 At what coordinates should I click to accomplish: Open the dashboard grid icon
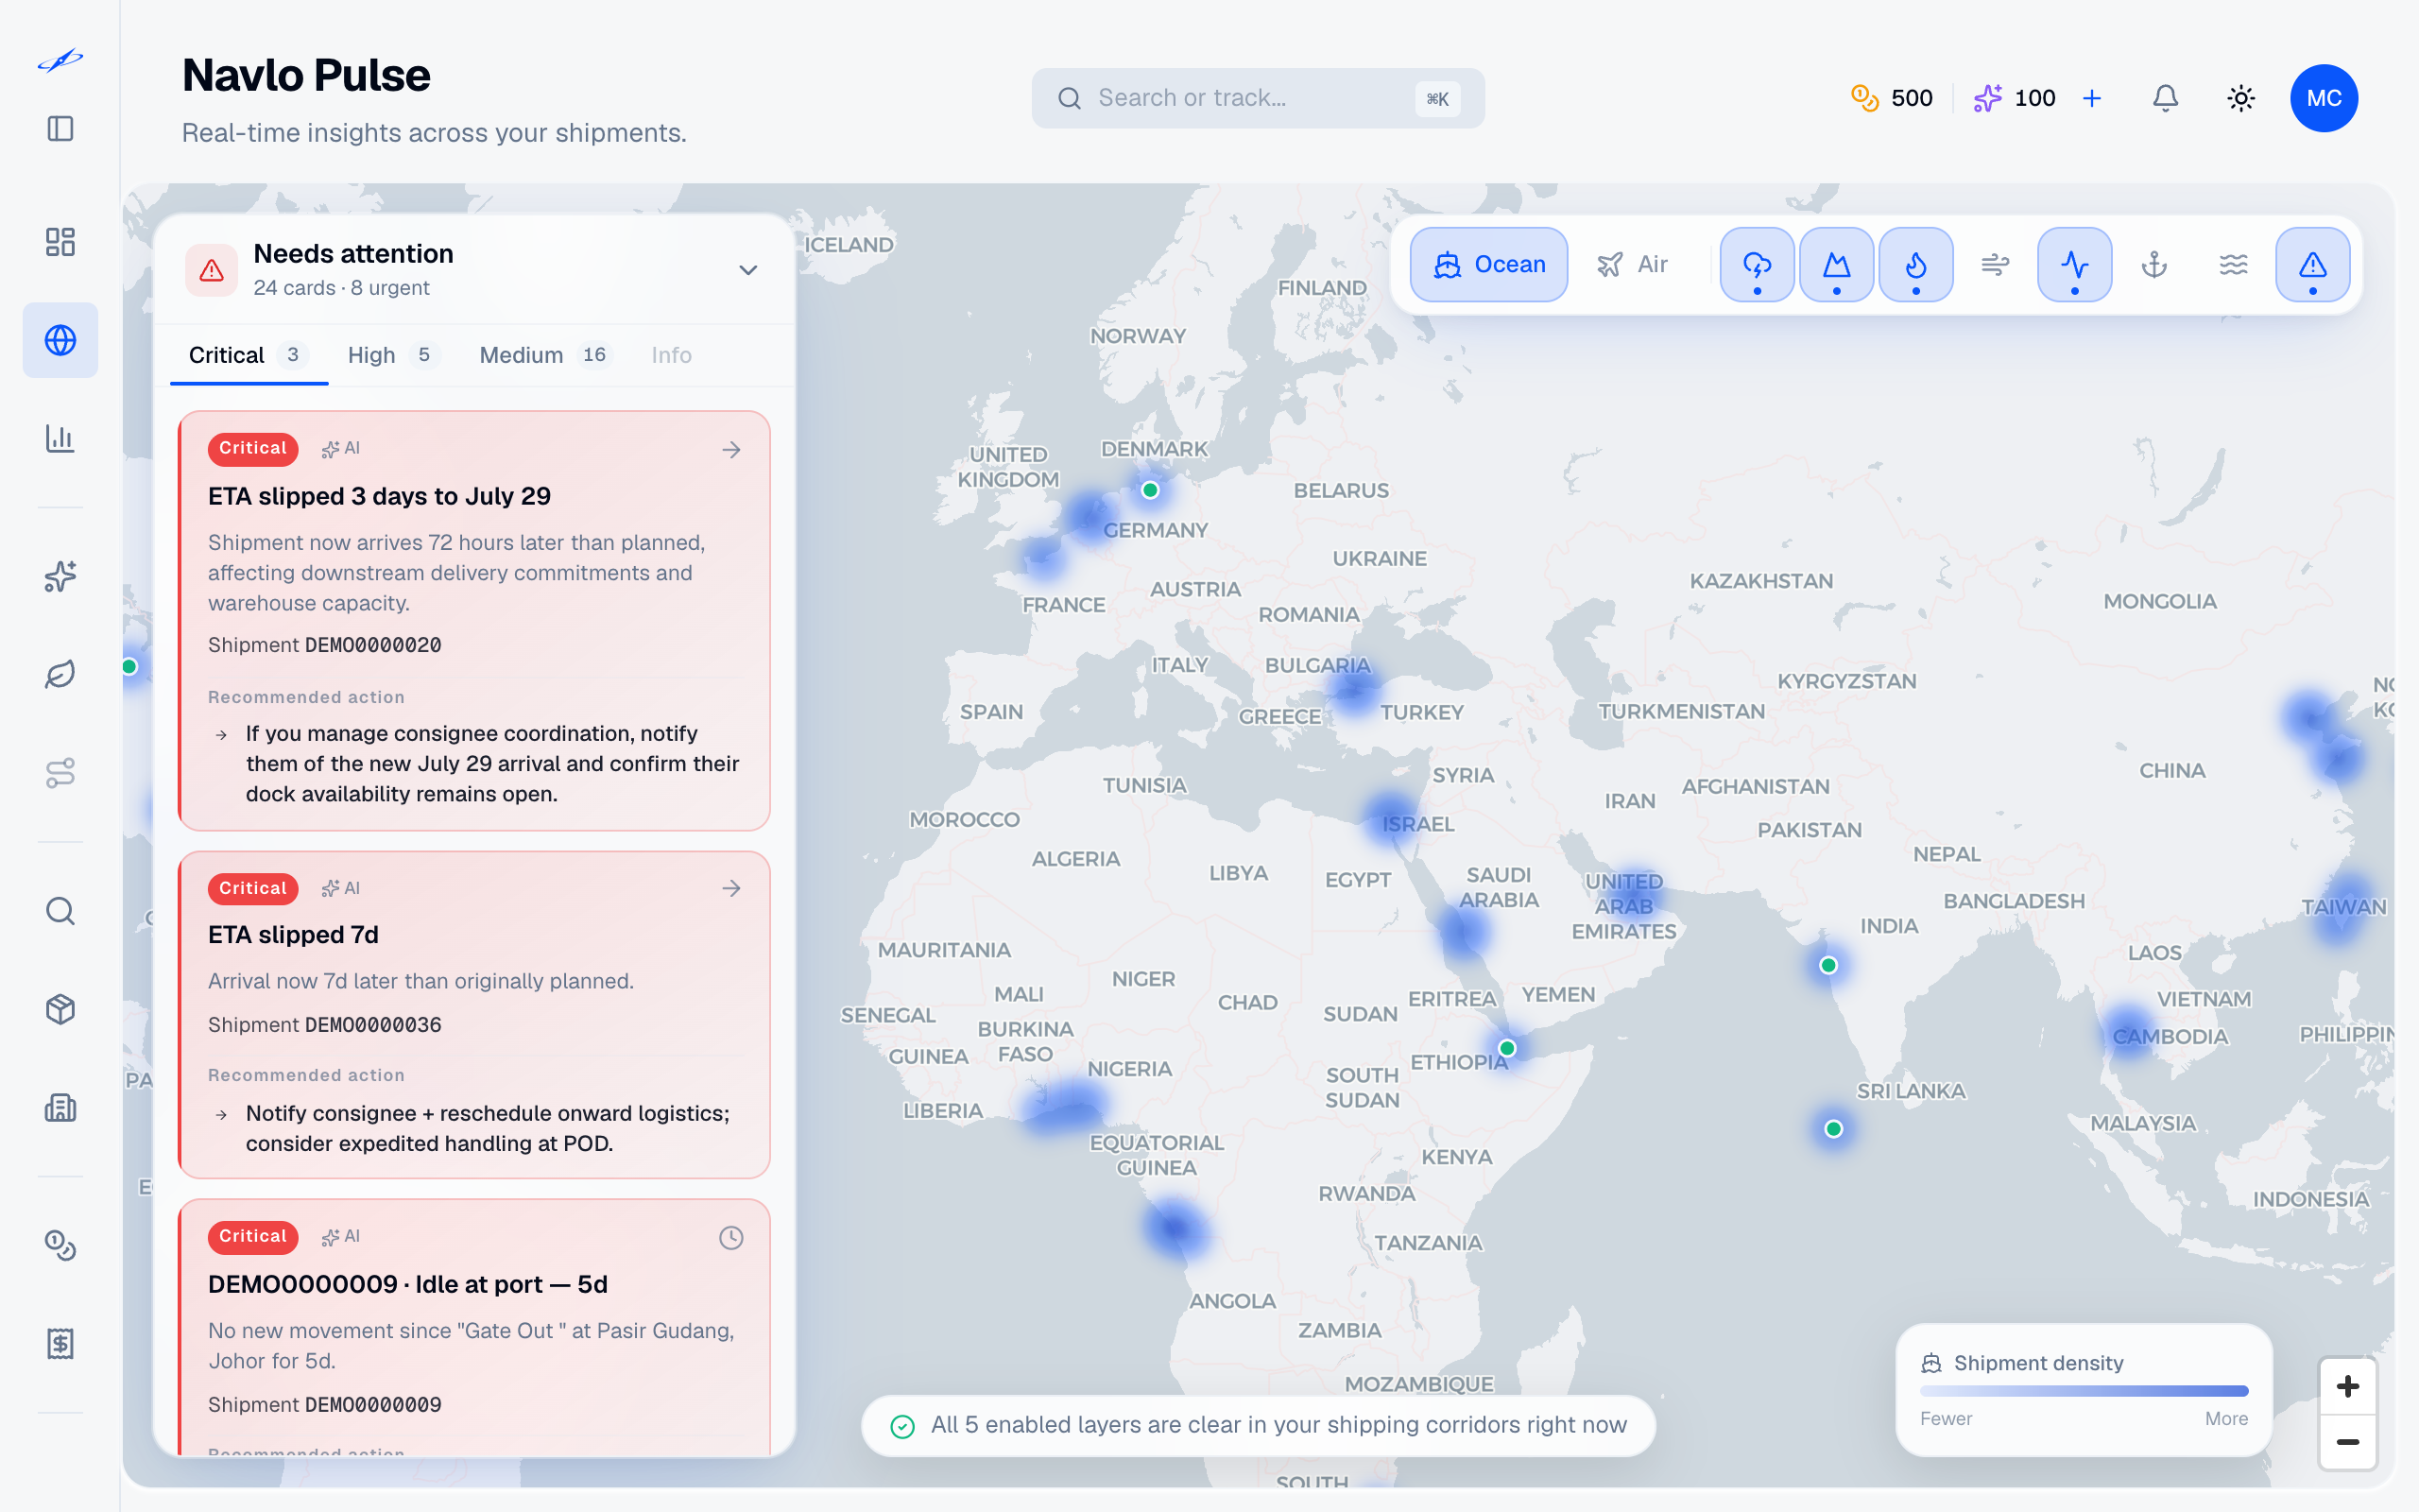pyautogui.click(x=60, y=242)
